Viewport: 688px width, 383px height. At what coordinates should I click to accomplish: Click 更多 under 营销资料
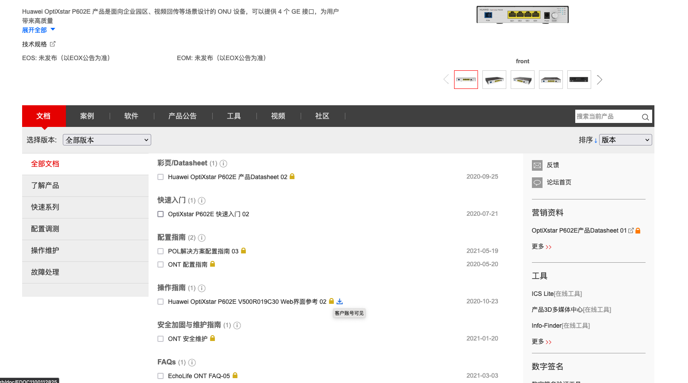coord(542,246)
